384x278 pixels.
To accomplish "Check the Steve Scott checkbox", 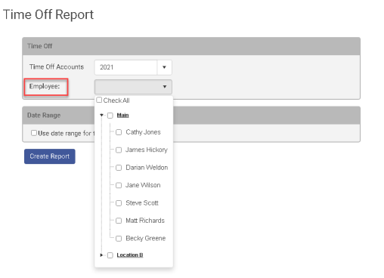I will 119,203.
